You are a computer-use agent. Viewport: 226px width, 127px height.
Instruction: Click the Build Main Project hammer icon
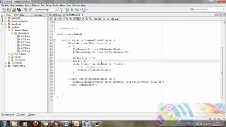(x=61, y=10)
